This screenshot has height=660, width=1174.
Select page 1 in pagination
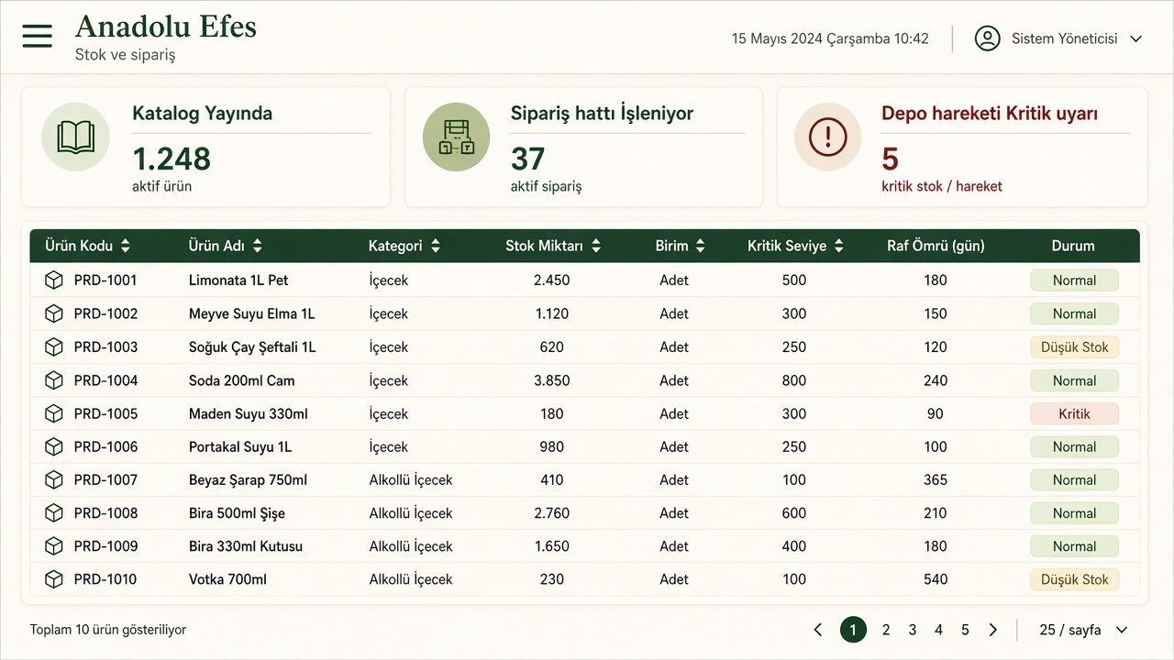853,630
